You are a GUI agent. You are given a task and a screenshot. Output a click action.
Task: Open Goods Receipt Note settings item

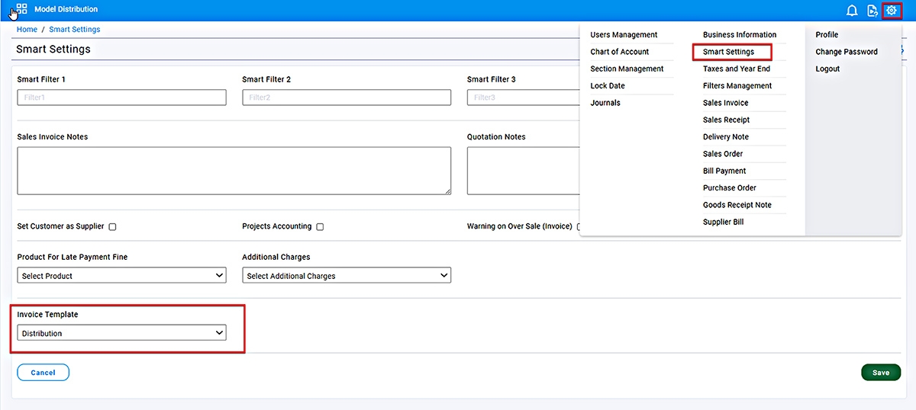click(x=737, y=205)
